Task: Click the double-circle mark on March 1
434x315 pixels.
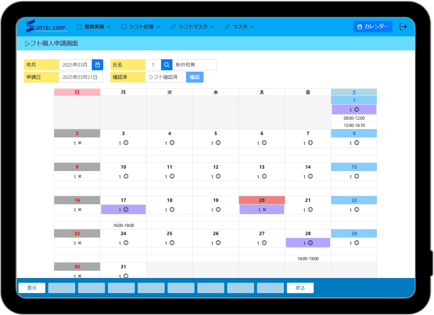Action: [x=357, y=110]
